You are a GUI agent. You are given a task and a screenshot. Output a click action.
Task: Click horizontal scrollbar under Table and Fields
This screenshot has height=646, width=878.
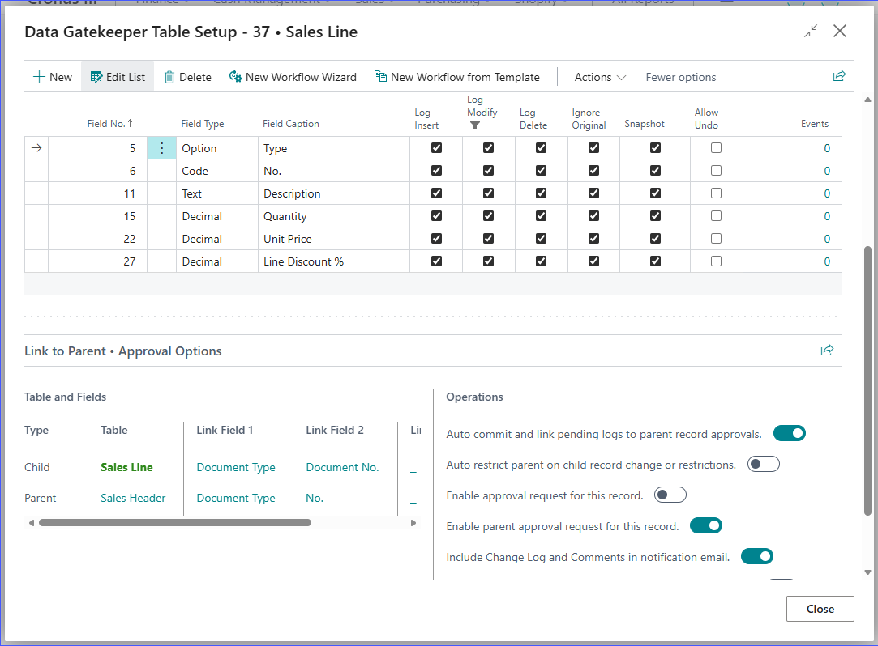174,523
